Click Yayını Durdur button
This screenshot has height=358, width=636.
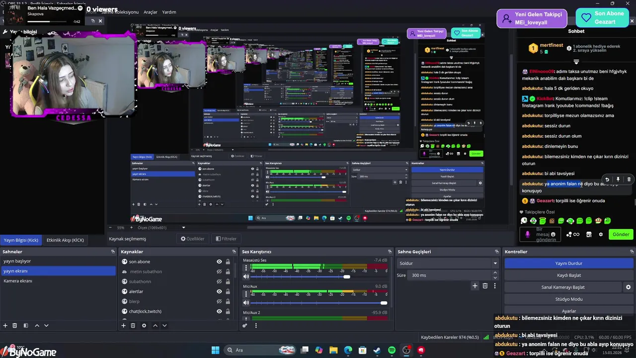(x=568, y=263)
